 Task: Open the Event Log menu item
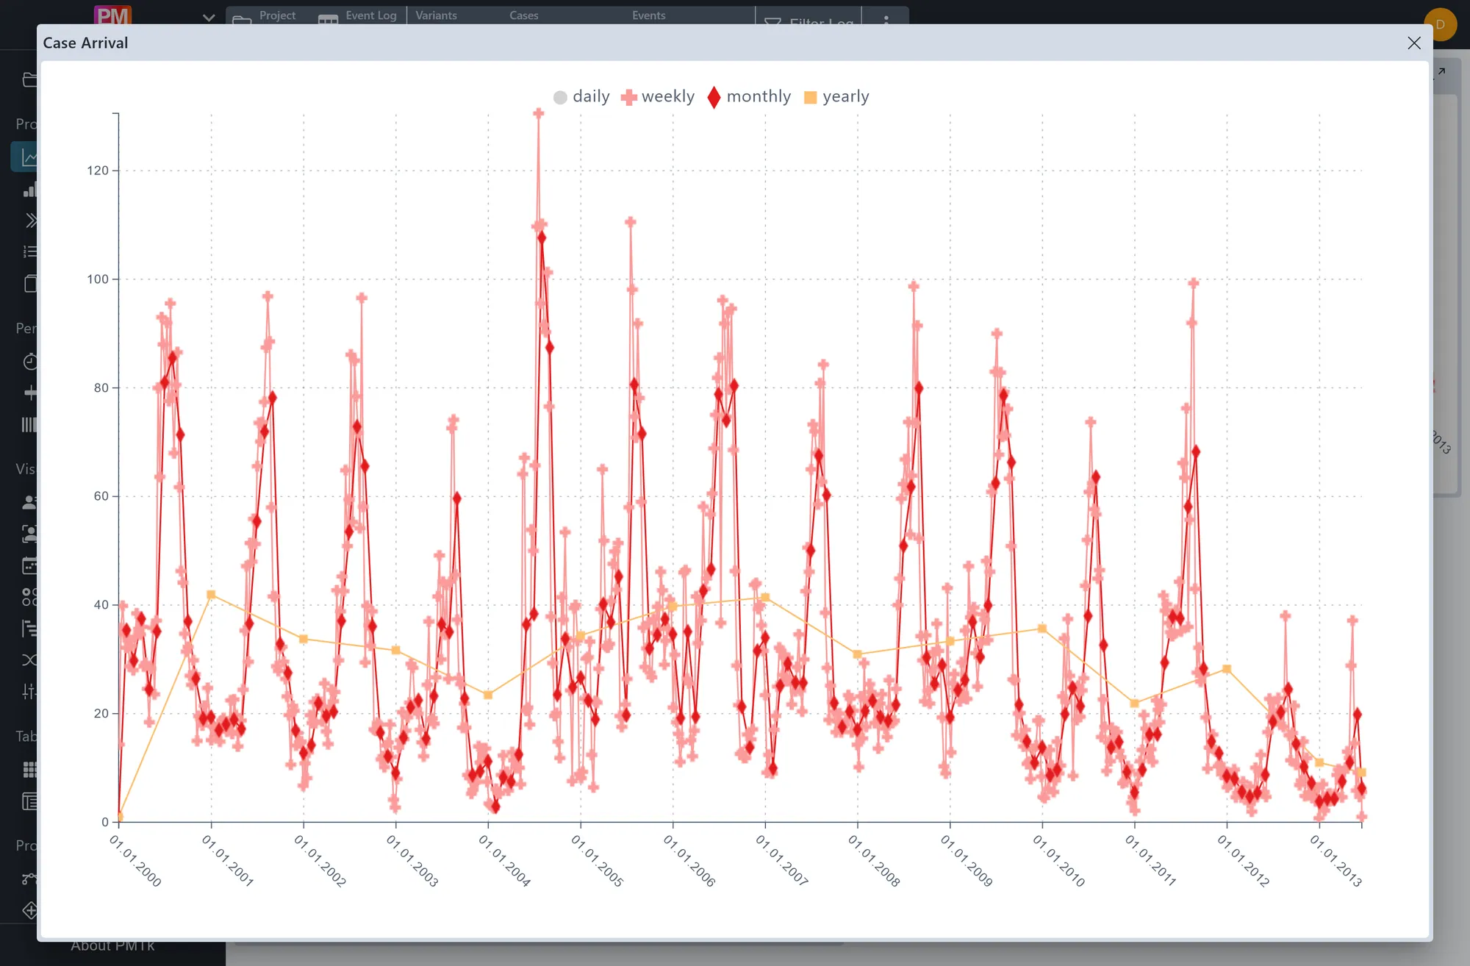point(358,15)
